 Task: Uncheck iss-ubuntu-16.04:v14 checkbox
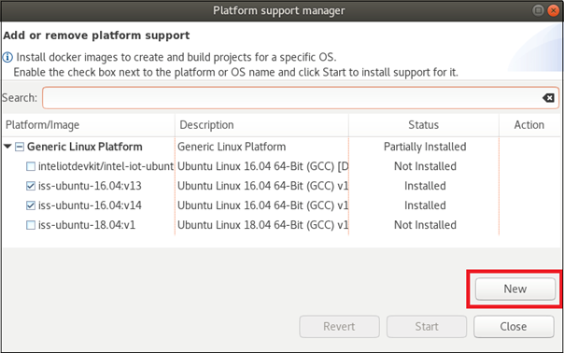pyautogui.click(x=31, y=205)
